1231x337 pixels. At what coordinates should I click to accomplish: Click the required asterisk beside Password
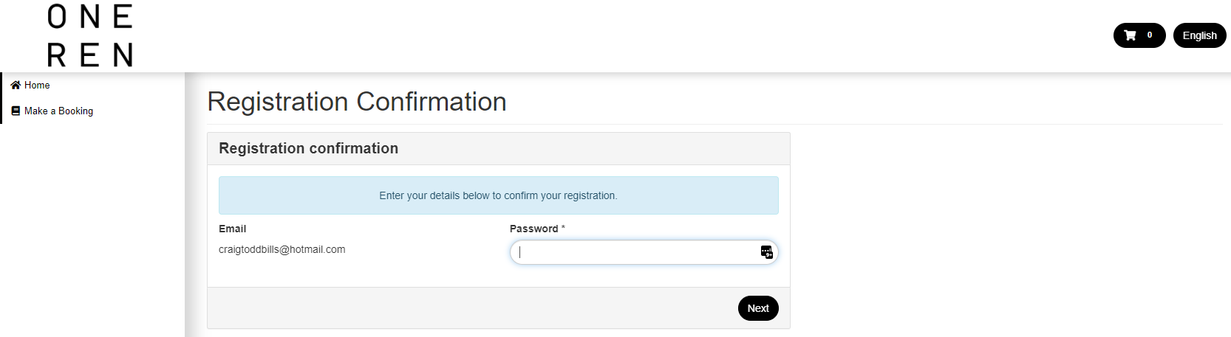[x=563, y=228]
